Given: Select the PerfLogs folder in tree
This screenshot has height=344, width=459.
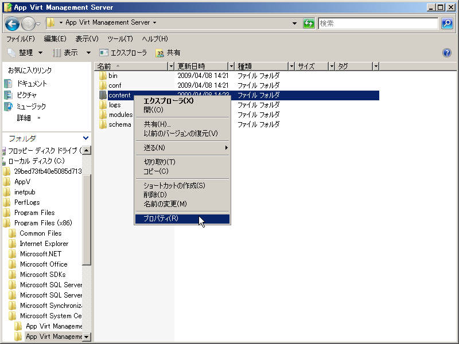Looking at the screenshot, I should click(27, 202).
